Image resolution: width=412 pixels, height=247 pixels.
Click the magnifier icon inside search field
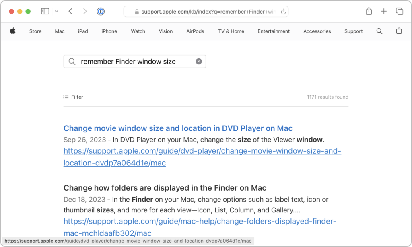[x=72, y=62]
